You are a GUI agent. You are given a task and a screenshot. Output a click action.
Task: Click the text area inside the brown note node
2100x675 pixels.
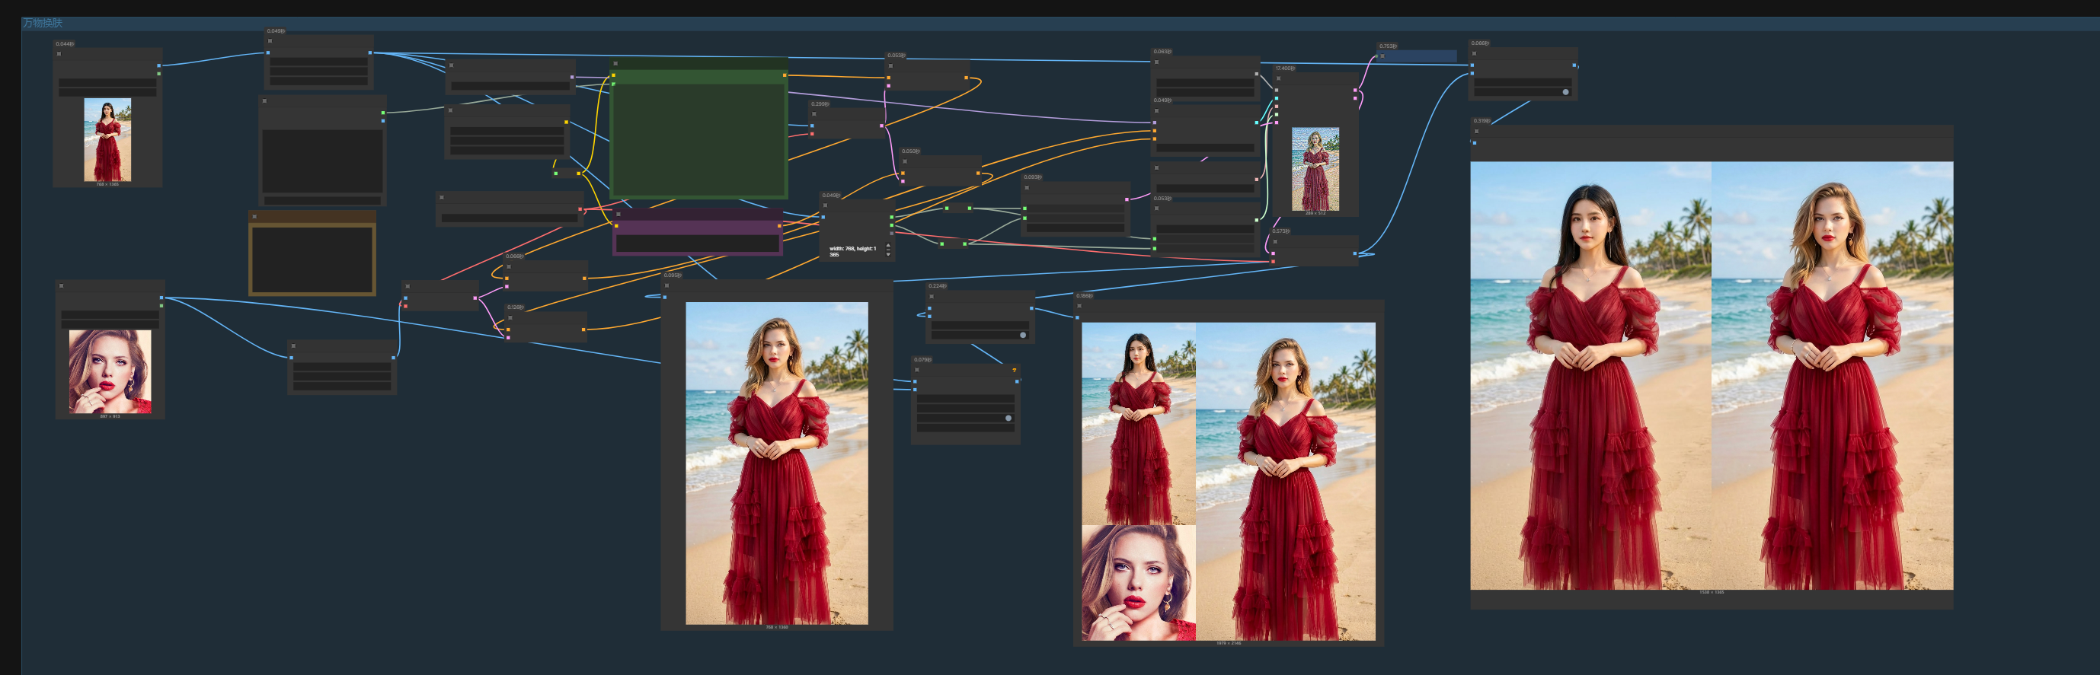[312, 259]
